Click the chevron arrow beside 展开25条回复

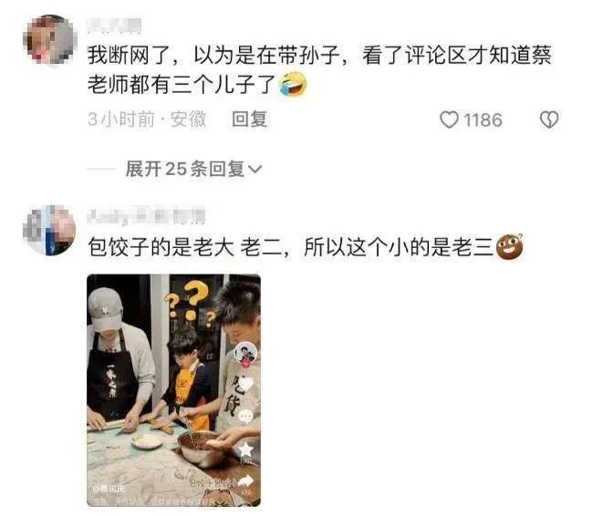pos(255,170)
